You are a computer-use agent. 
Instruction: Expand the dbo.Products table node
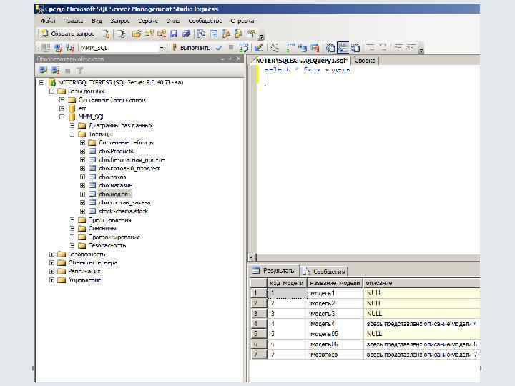tap(82, 151)
